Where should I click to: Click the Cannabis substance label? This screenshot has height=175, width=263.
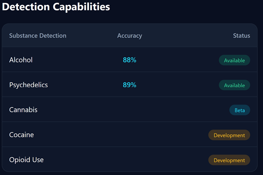click(23, 110)
